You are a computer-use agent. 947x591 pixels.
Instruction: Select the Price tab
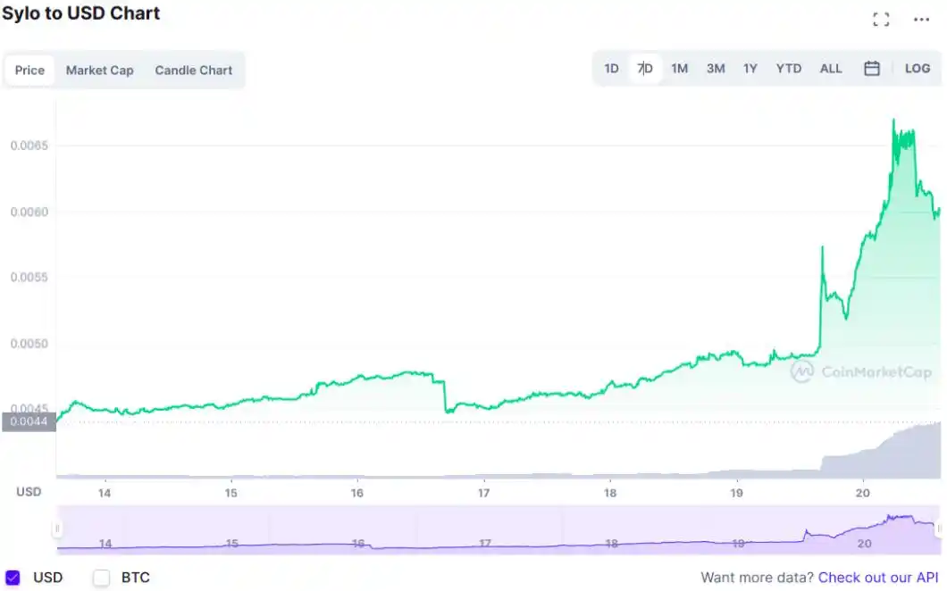(x=29, y=70)
